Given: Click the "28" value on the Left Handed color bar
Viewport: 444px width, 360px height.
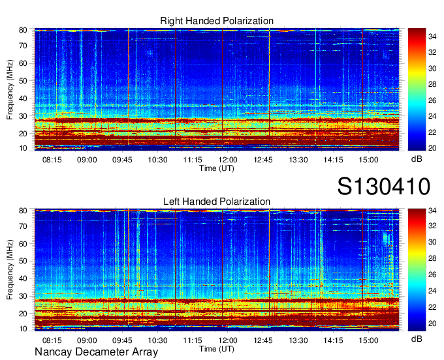Looking at the screenshot, I should point(432,258).
